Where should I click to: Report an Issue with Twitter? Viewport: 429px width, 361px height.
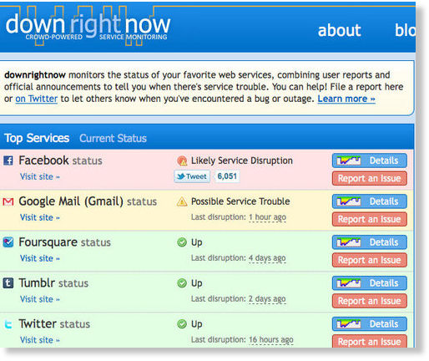tap(370, 342)
